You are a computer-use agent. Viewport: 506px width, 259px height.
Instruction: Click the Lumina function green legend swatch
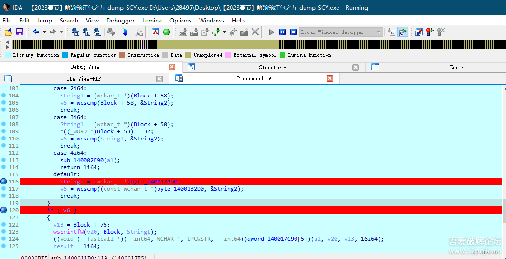pos(283,55)
